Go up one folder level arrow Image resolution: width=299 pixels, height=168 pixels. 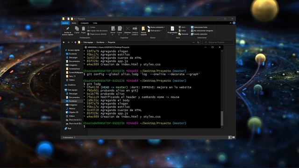[75, 42]
